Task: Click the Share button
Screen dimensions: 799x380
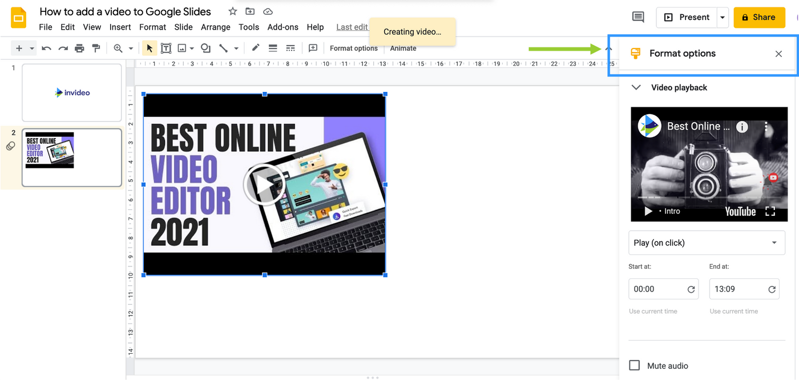Action: coord(759,17)
